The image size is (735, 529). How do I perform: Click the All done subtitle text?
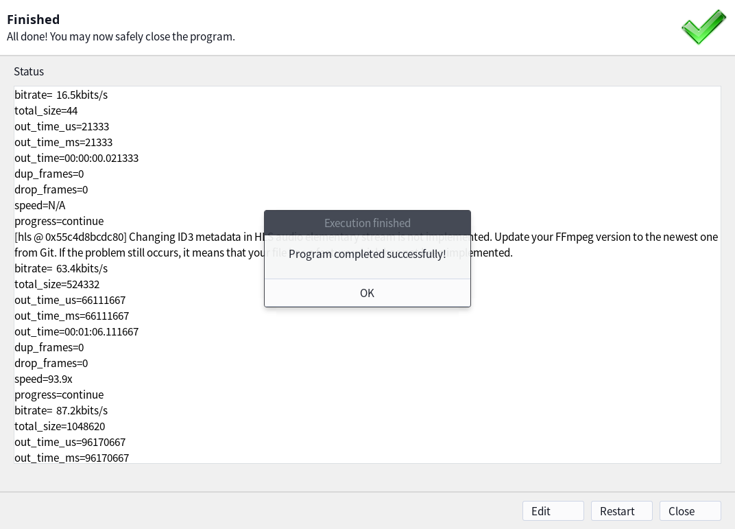[121, 36]
